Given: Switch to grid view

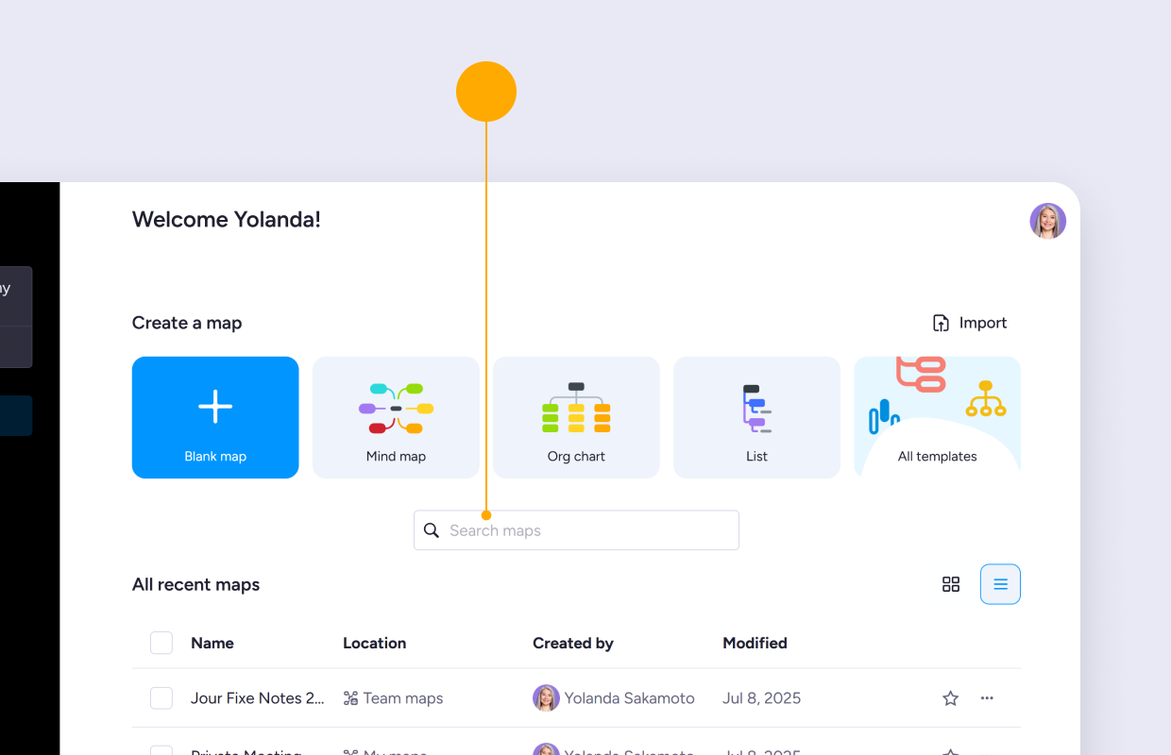Looking at the screenshot, I should click(x=951, y=584).
